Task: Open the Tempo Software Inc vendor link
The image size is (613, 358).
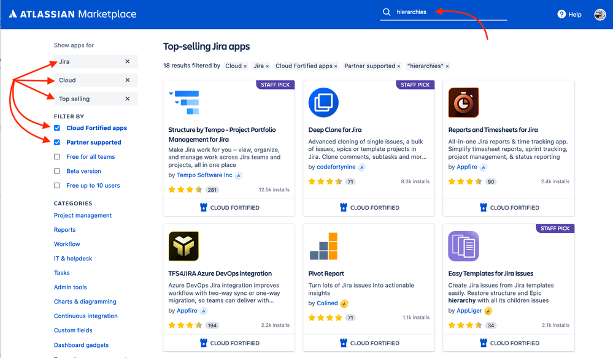Action: click(x=204, y=175)
